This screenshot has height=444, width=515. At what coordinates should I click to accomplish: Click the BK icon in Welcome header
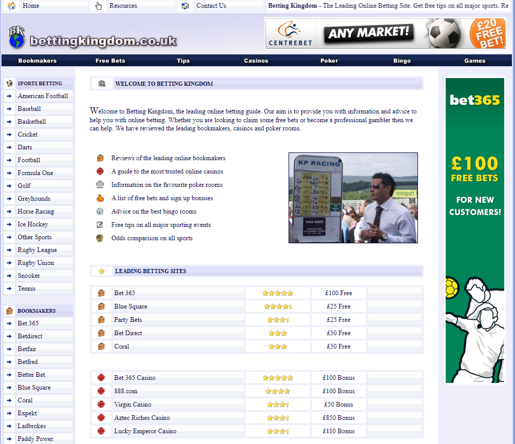[102, 84]
